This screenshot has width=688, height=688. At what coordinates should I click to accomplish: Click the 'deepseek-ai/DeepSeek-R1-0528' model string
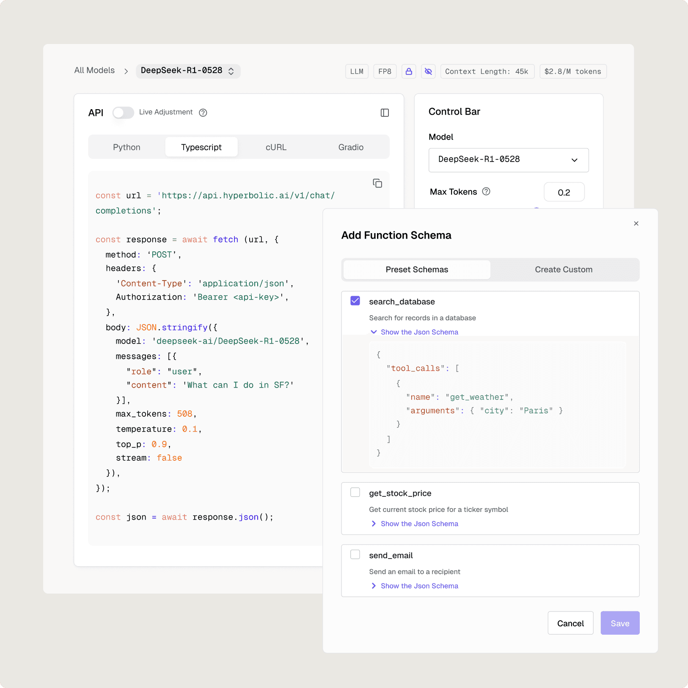(x=228, y=341)
